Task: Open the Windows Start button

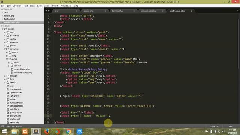Action: [4, 132]
